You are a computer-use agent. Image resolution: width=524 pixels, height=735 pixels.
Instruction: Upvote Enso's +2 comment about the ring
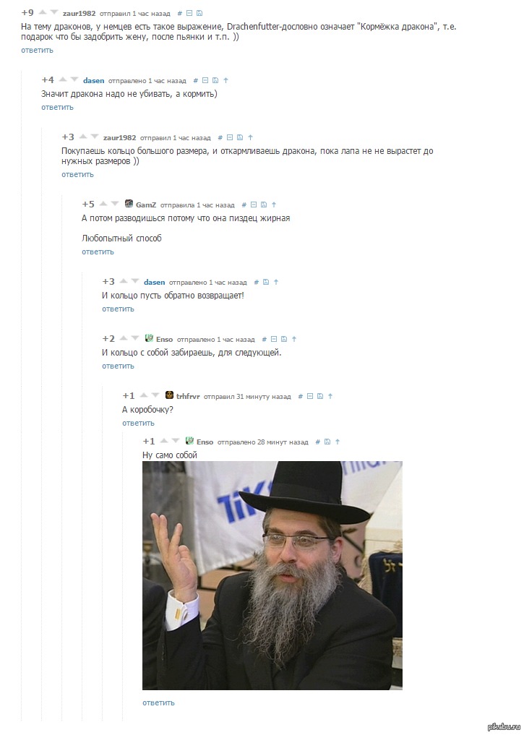[124, 338]
